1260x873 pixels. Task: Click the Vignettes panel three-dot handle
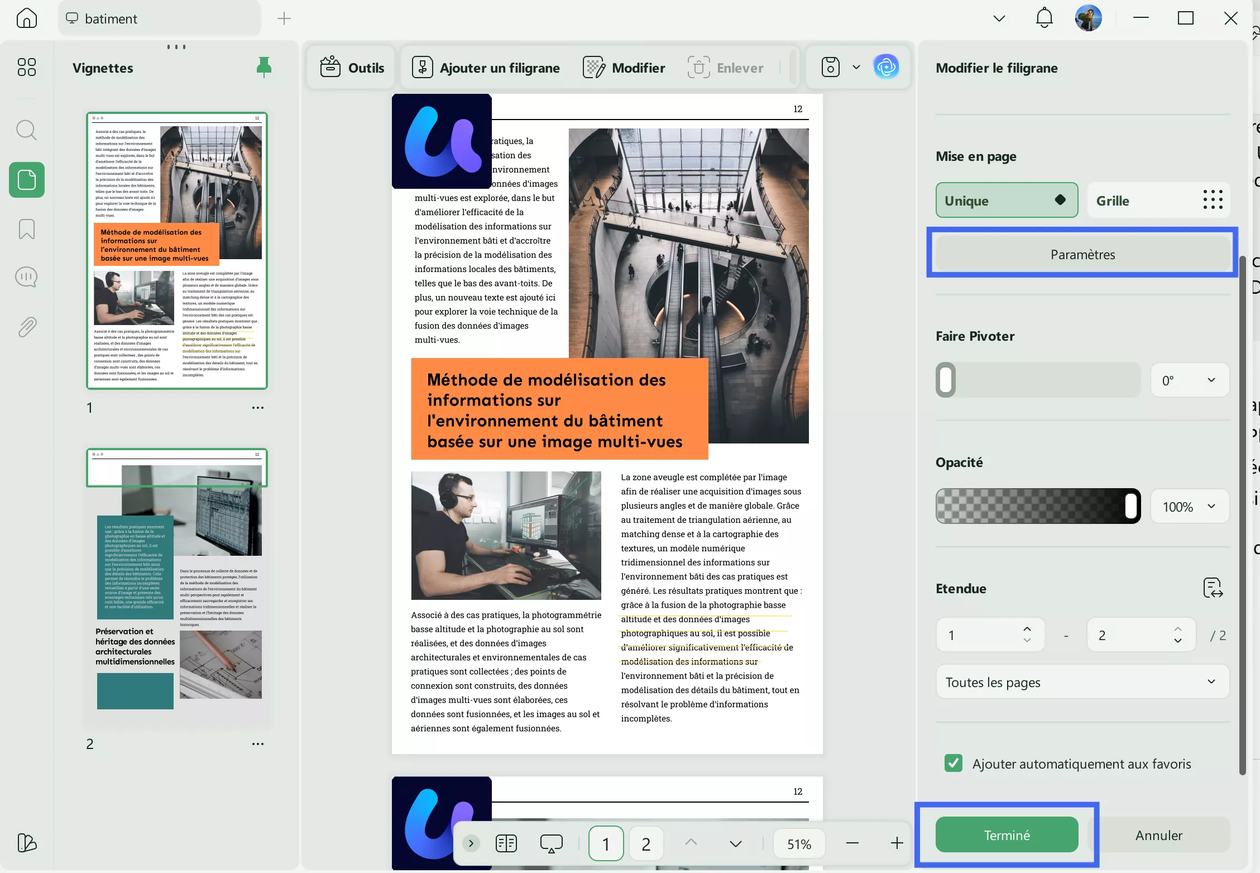[x=176, y=46]
